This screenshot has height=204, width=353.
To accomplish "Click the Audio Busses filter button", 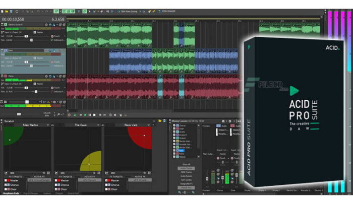I will point(186,176).
